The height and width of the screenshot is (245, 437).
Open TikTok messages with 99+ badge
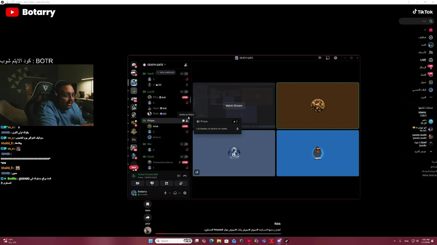431,67
